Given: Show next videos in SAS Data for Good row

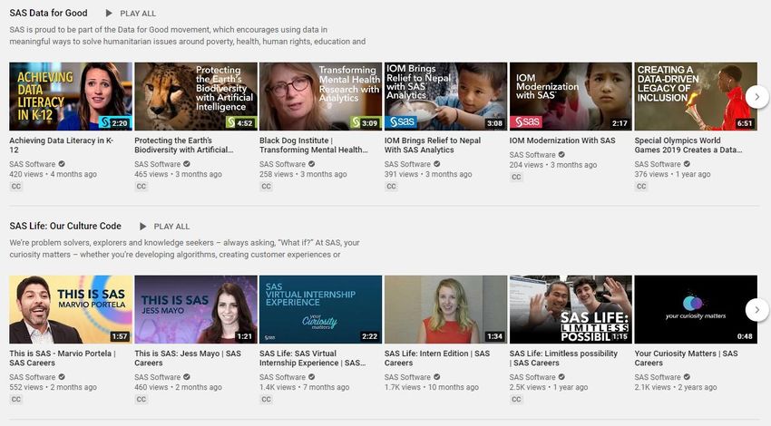Looking at the screenshot, I should pos(756,97).
